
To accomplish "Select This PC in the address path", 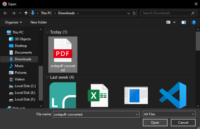I will (46, 13).
